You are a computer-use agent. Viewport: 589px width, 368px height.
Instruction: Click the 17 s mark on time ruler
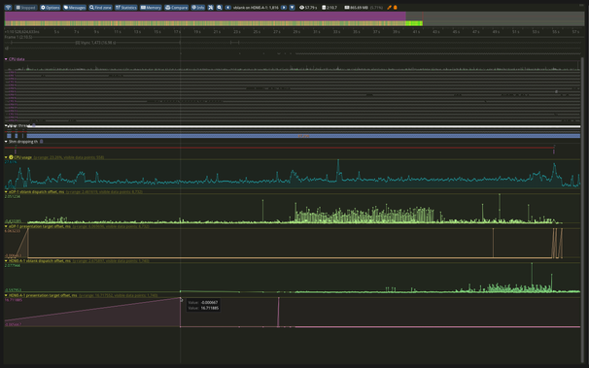click(x=177, y=32)
